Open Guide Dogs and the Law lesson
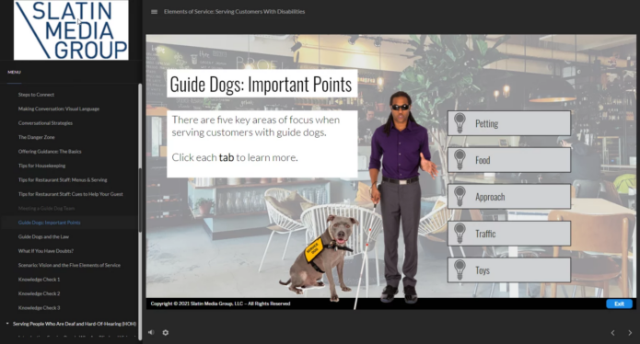Screen dimensions: 640x344 pyautogui.click(x=43, y=236)
